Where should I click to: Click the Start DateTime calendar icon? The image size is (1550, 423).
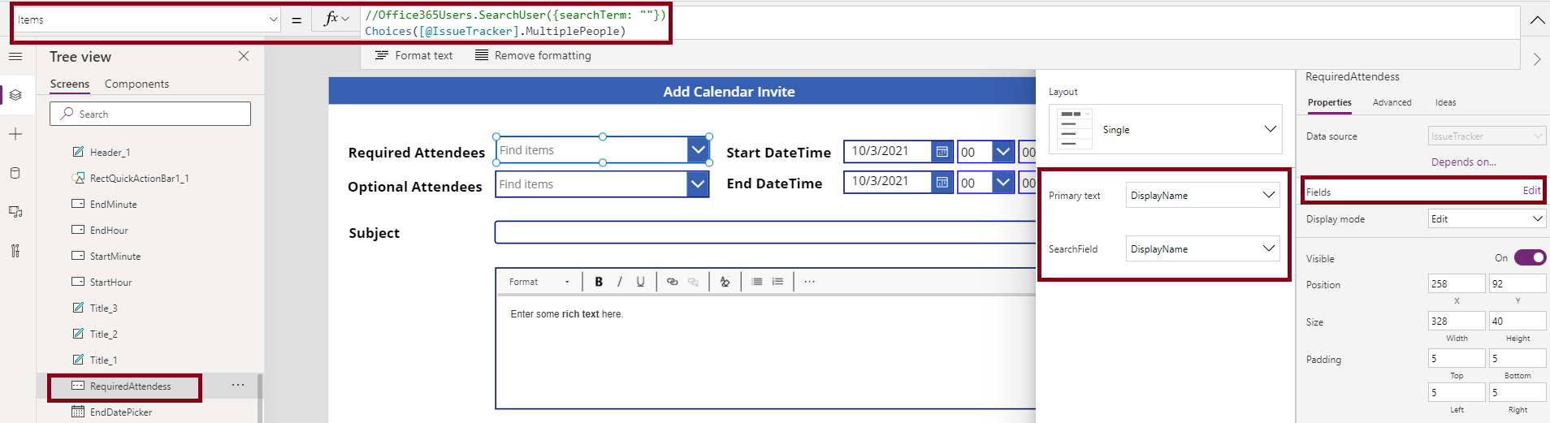pos(942,152)
